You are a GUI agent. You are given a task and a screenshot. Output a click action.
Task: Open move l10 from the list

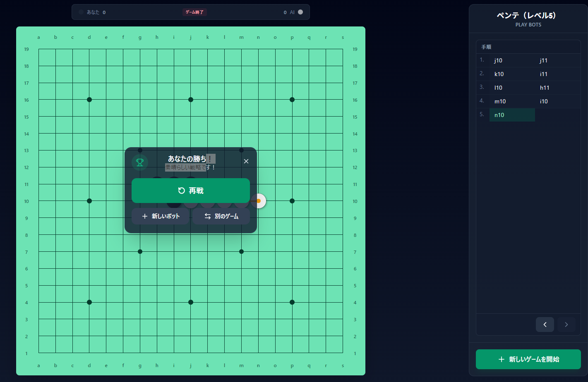498,88
